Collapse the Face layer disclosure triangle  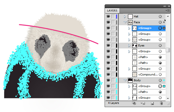pos(125,22)
